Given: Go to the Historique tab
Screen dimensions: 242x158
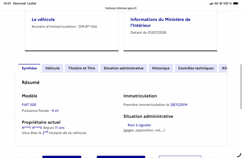Looking at the screenshot, I should pos(161,68).
